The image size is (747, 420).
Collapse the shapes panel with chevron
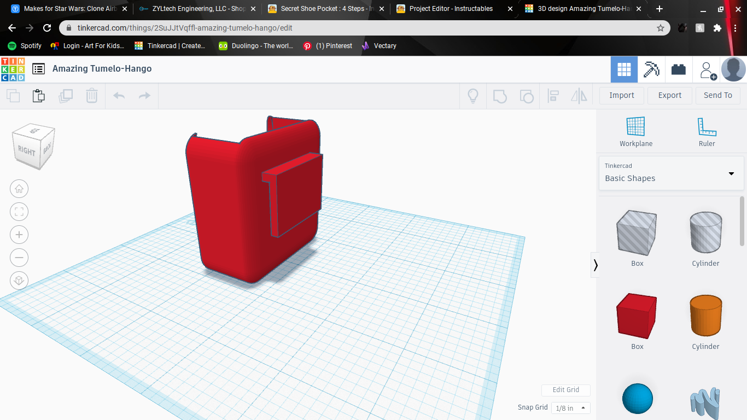tap(595, 265)
